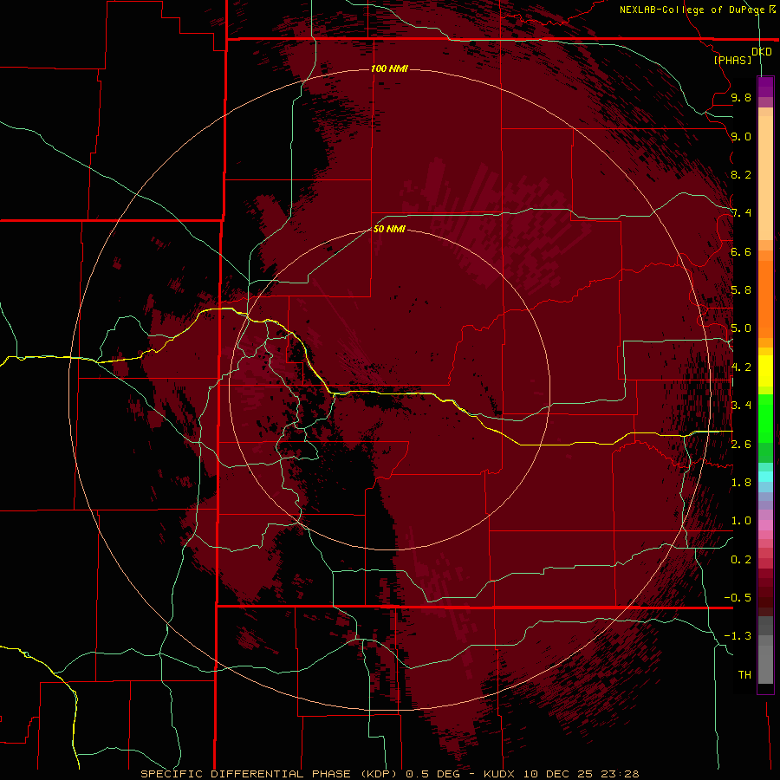
Task: Click the 1.0 scale value
Action: pos(741,521)
